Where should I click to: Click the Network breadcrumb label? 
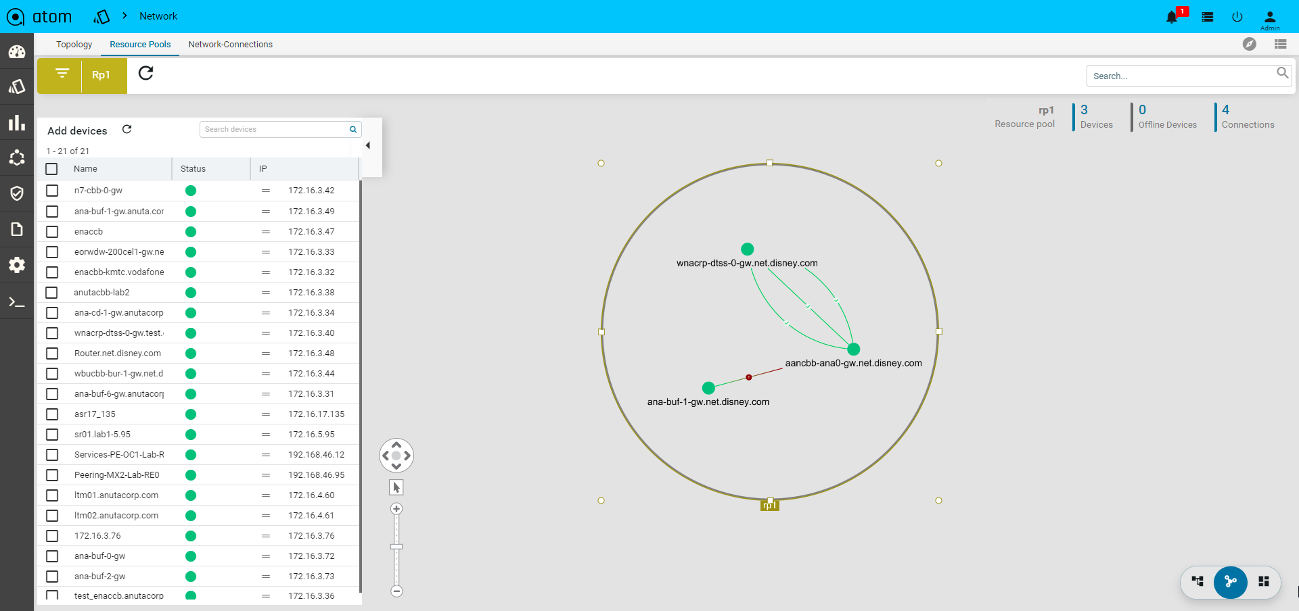pyautogui.click(x=158, y=16)
